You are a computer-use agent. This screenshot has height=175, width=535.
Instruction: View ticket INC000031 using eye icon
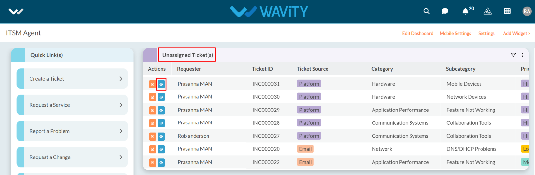(x=161, y=84)
